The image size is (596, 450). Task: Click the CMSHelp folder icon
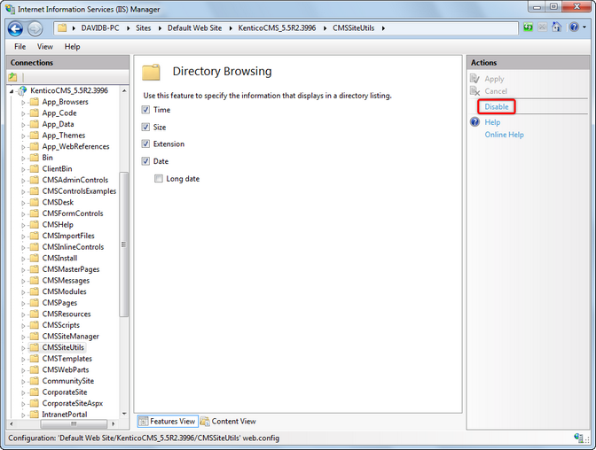(x=35, y=225)
